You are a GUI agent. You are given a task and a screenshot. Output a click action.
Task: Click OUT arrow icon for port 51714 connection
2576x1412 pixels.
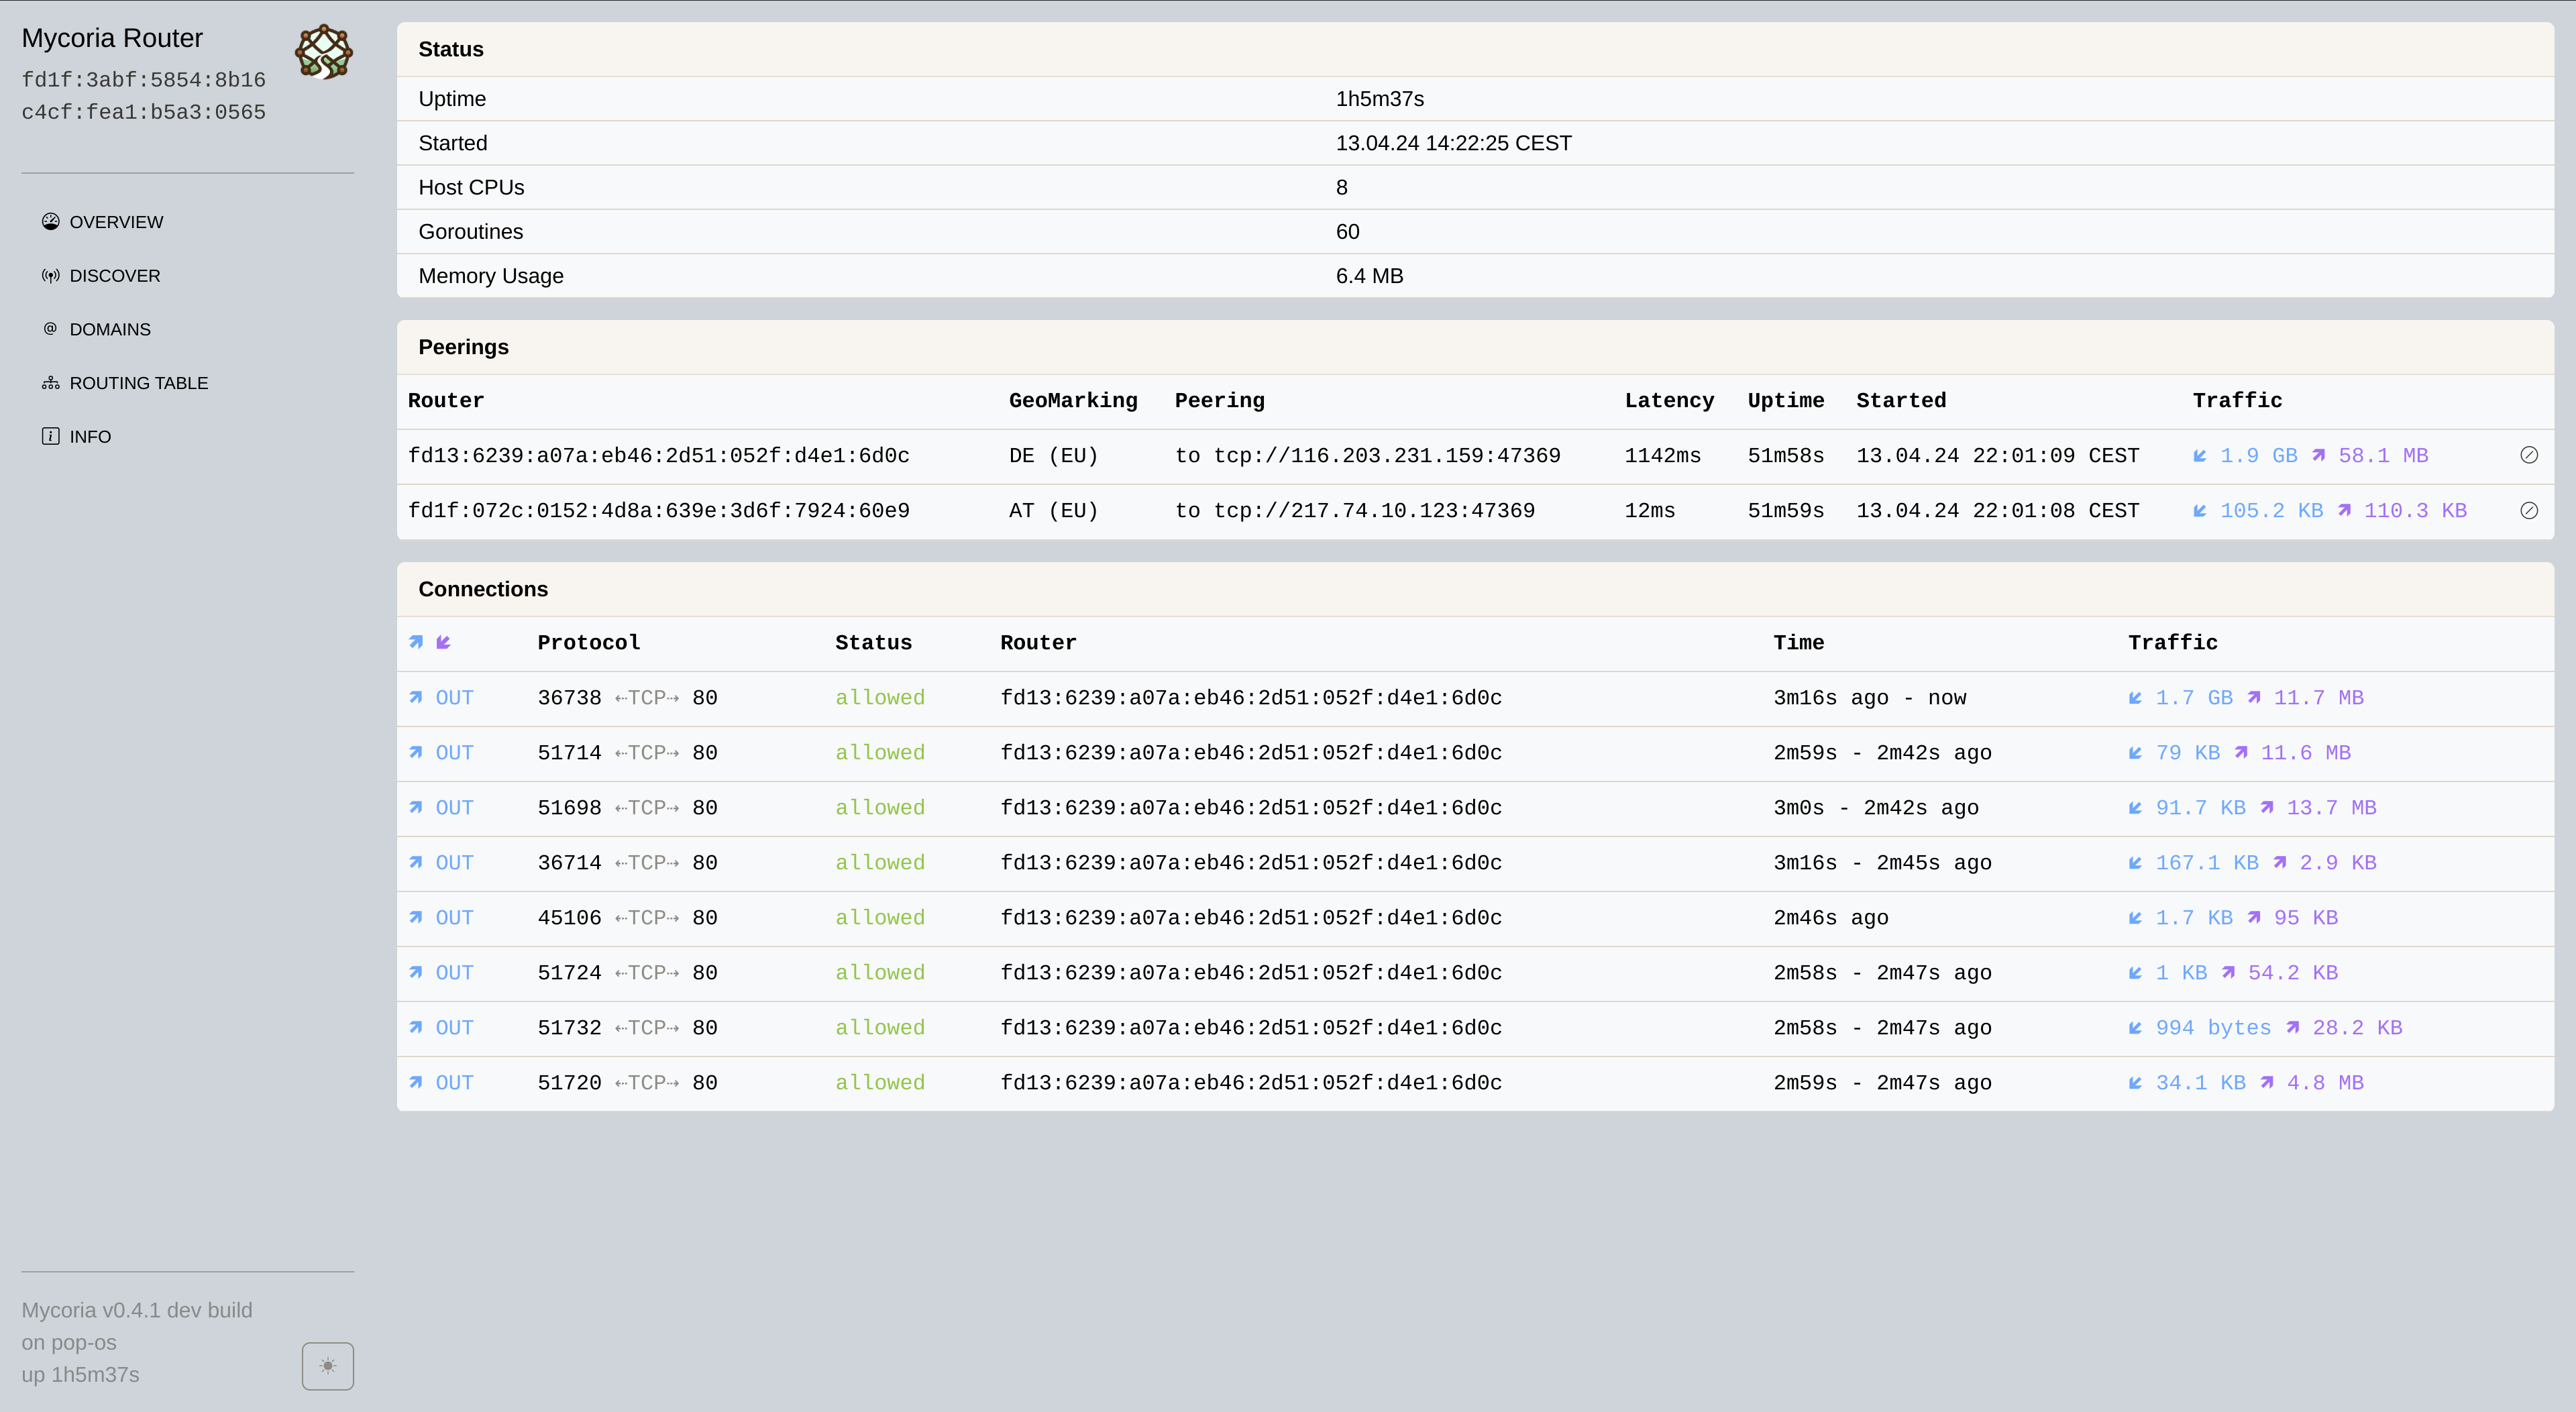416,753
